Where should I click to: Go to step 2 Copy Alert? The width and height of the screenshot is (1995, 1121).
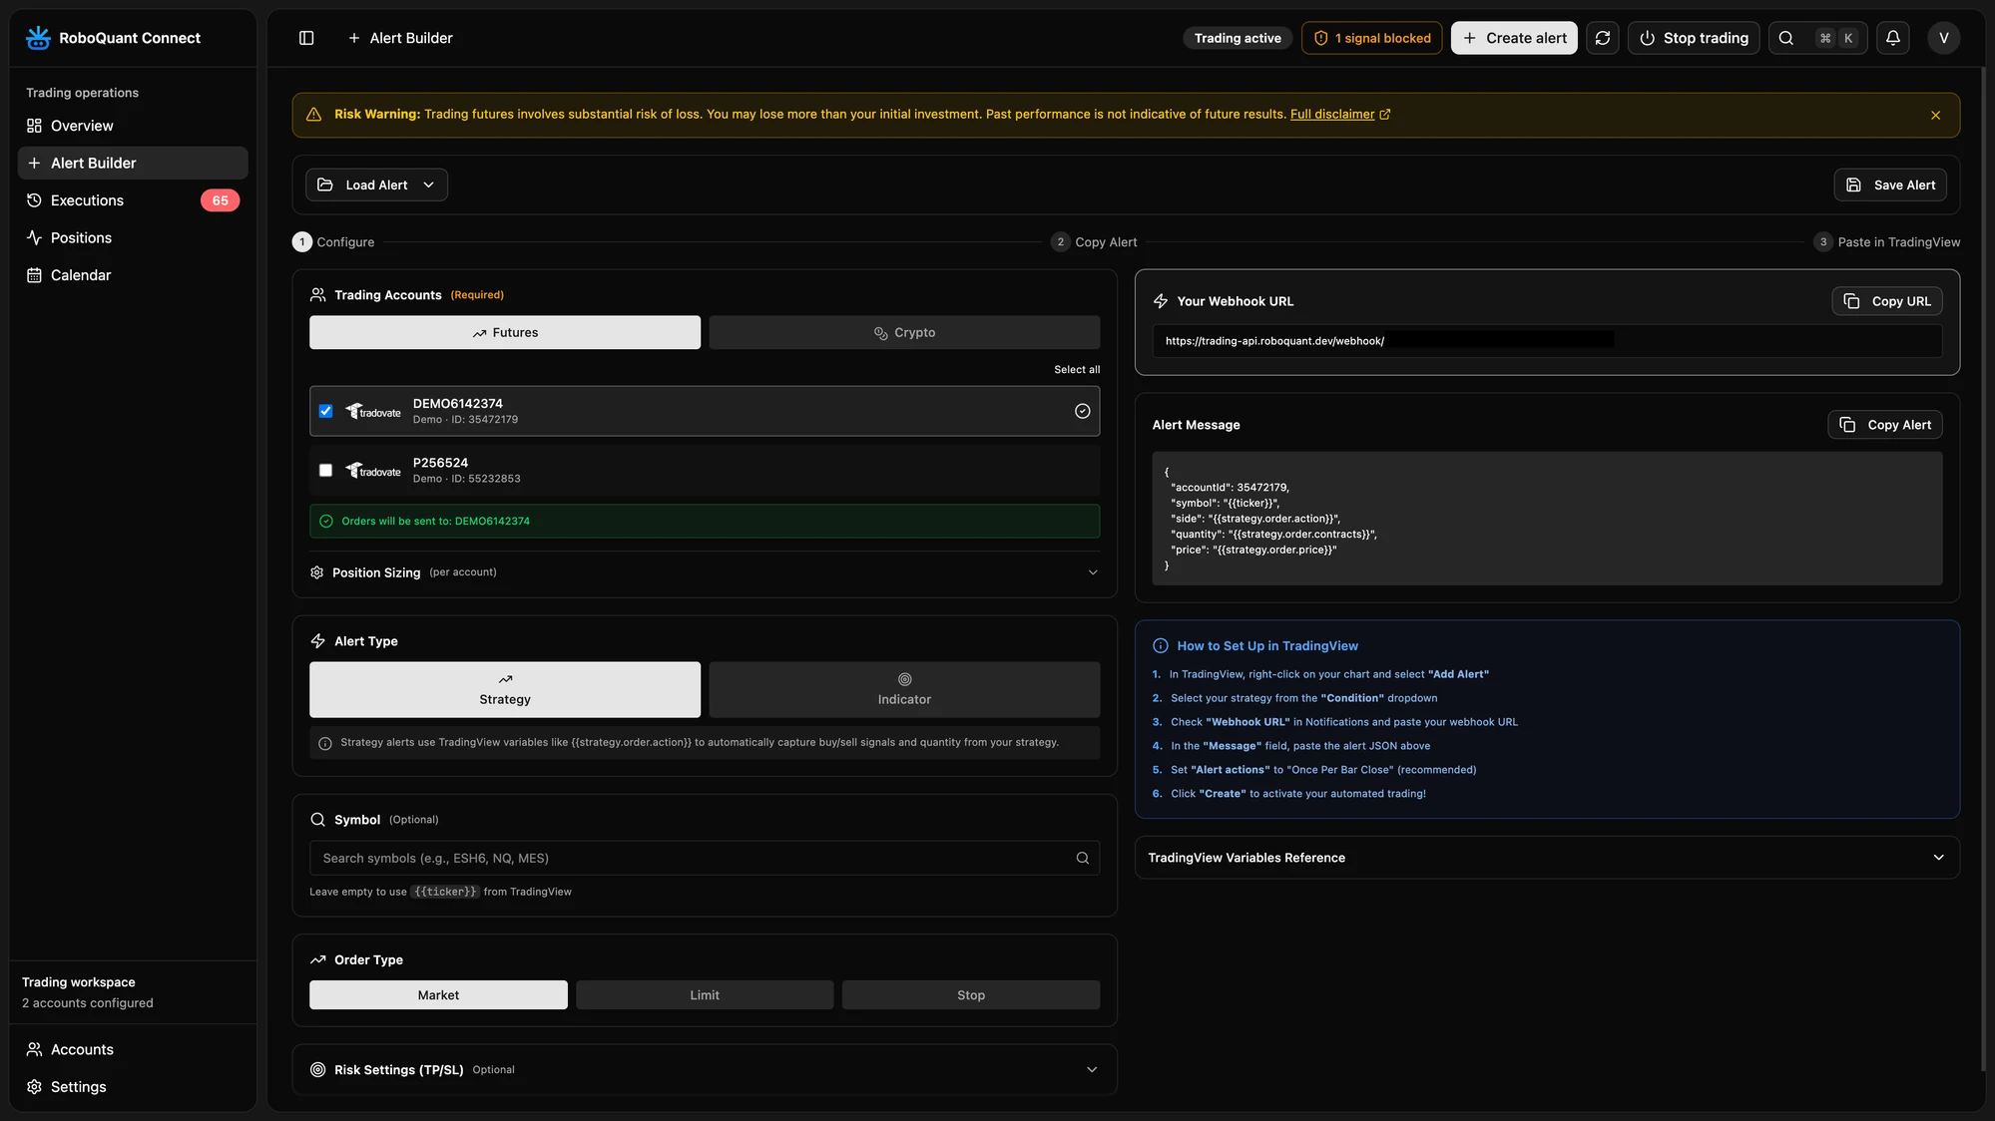pos(1094,242)
